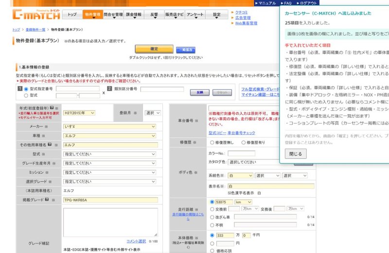
Task: Click the 型式コピー link
Action: pos(217,133)
